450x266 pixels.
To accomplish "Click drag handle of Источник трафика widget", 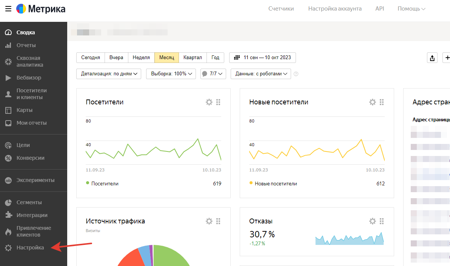I will point(218,221).
